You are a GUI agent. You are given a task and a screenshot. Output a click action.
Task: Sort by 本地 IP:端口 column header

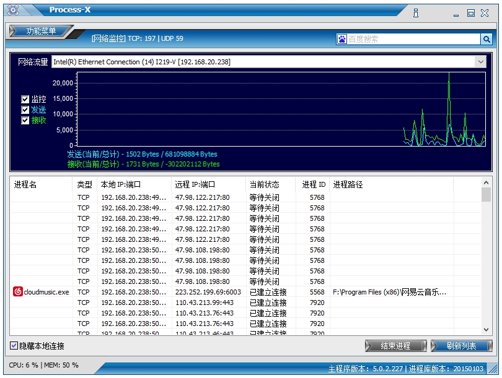point(134,184)
